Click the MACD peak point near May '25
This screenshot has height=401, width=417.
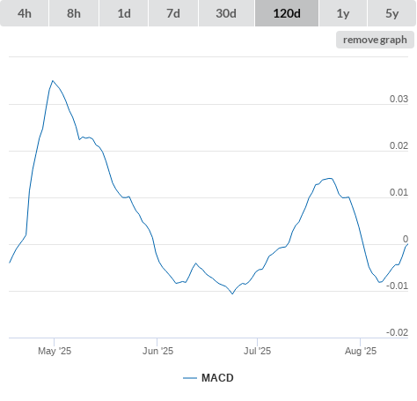(53, 80)
